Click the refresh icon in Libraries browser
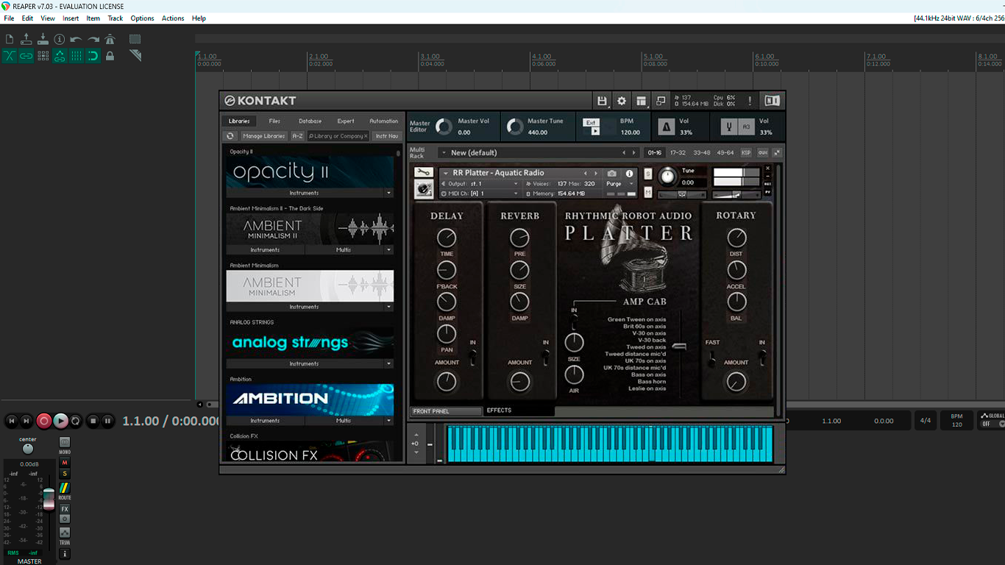The height and width of the screenshot is (565, 1005). [x=230, y=136]
